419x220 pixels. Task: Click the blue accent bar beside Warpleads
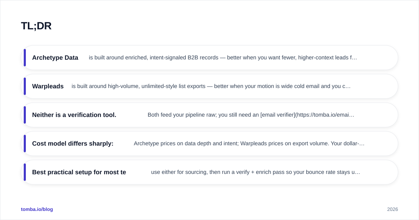pyautogui.click(x=25, y=86)
